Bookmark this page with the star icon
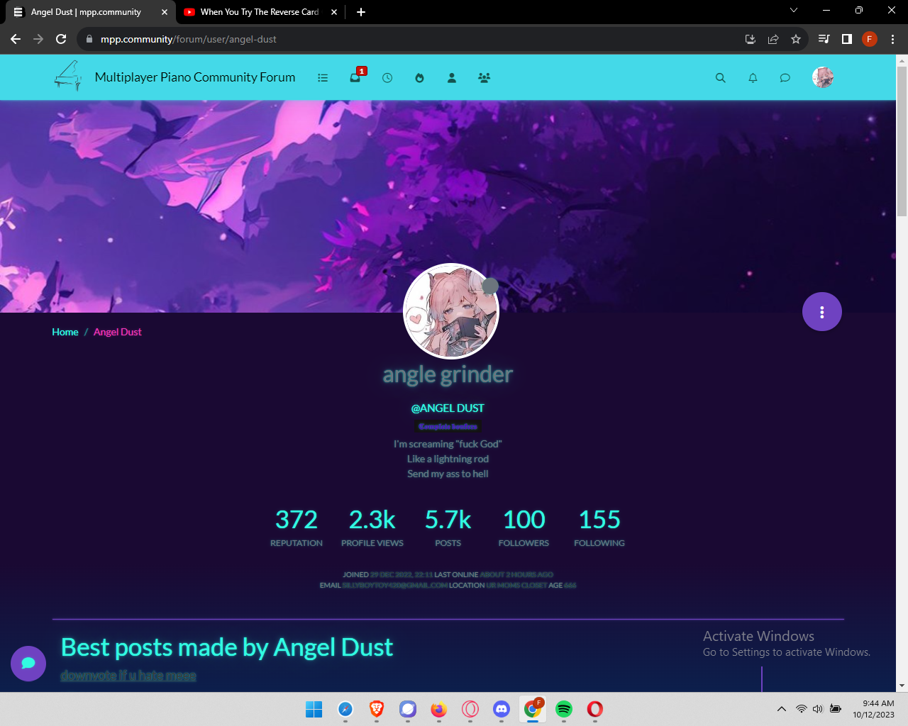Viewport: 908px width, 726px height. 796,39
